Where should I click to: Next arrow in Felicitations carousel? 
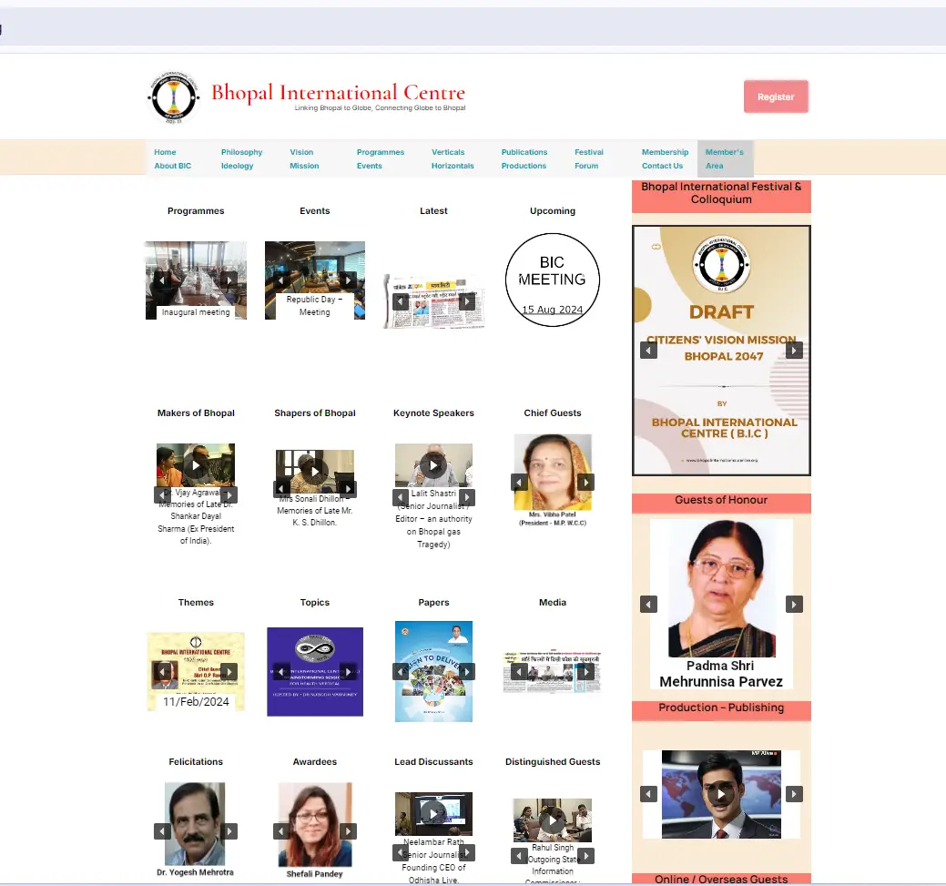(x=229, y=831)
